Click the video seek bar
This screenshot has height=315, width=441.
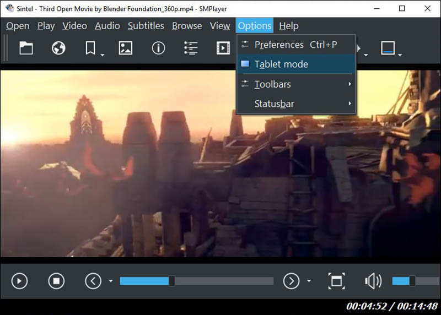[196, 281]
